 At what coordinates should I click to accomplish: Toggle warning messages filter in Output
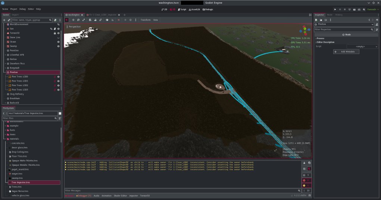tap(307, 185)
